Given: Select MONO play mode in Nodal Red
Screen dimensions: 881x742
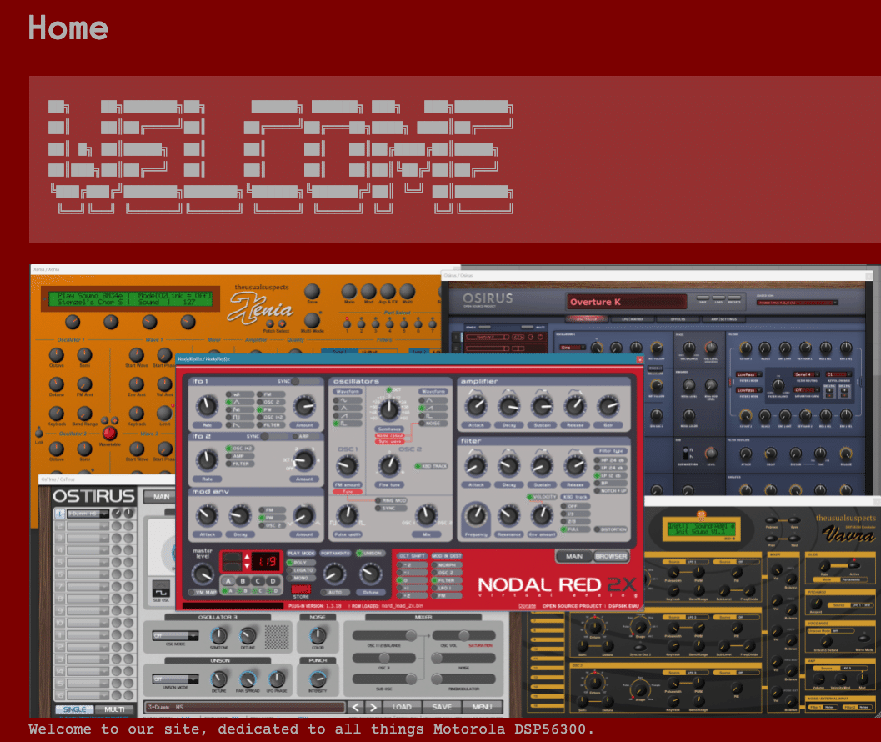Looking at the screenshot, I should pyautogui.click(x=300, y=578).
